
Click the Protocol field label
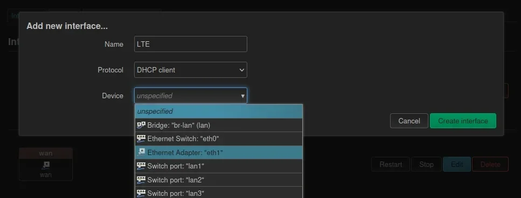tap(110, 70)
